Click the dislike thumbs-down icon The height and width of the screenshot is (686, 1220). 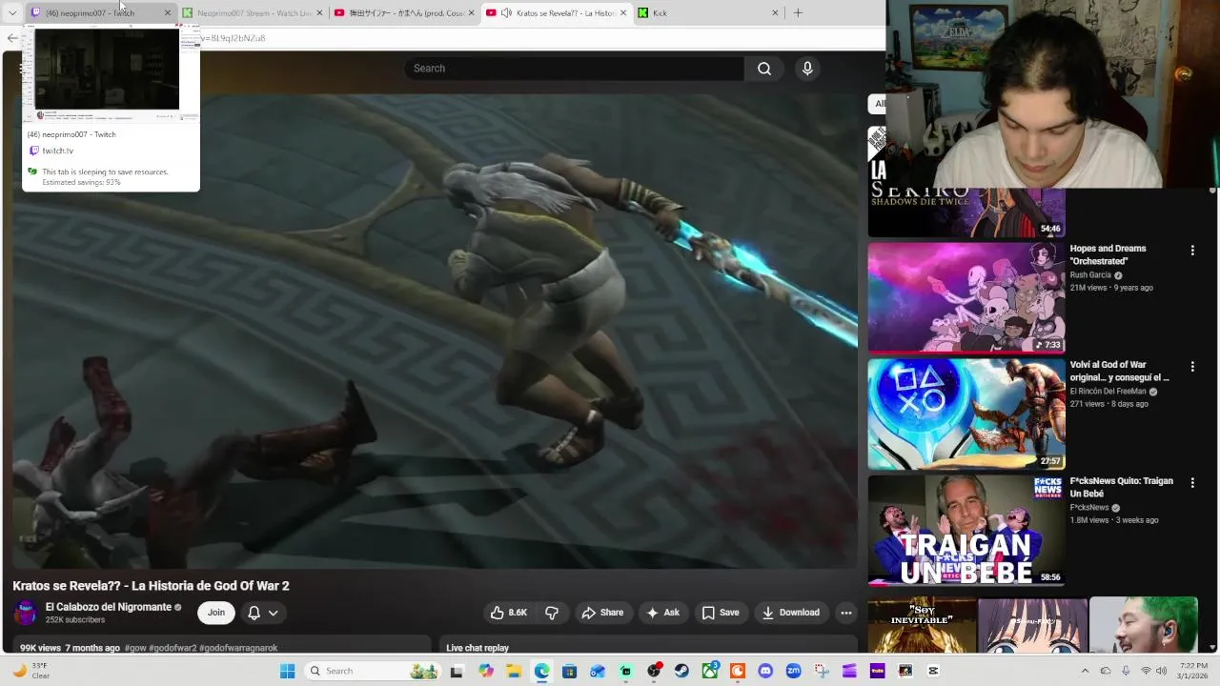552,613
